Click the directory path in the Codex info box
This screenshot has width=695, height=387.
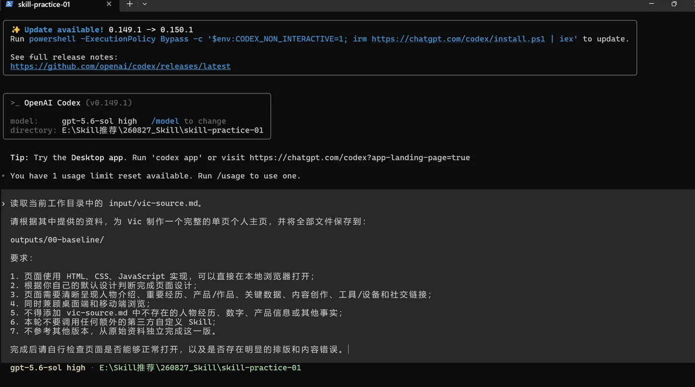162,130
